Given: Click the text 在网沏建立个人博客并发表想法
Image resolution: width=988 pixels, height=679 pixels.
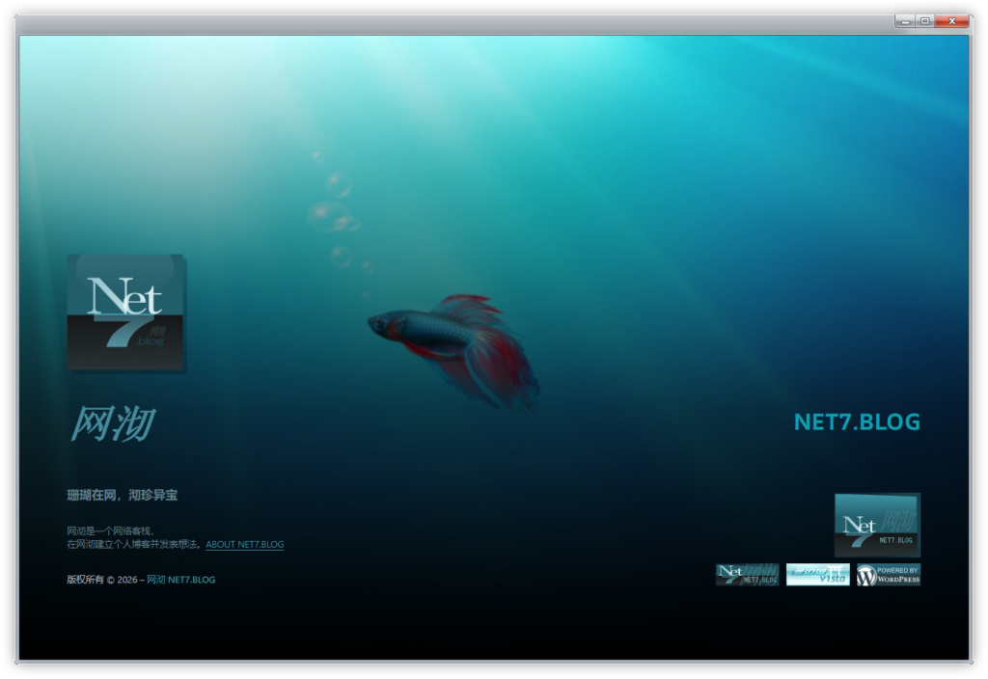Looking at the screenshot, I should coord(134,545).
